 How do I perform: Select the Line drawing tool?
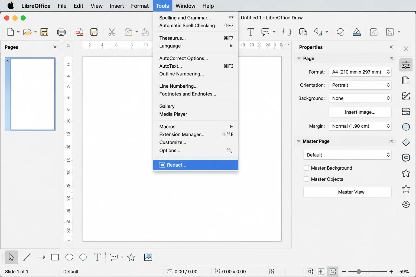[27, 257]
